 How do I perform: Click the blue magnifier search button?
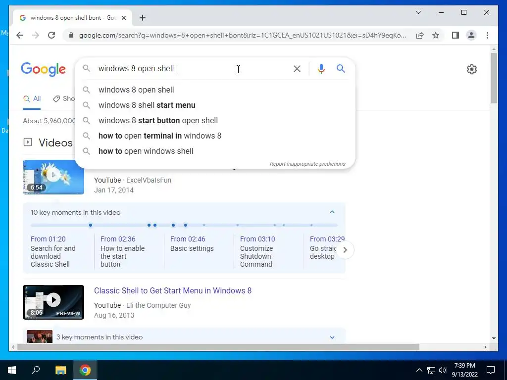tap(341, 68)
